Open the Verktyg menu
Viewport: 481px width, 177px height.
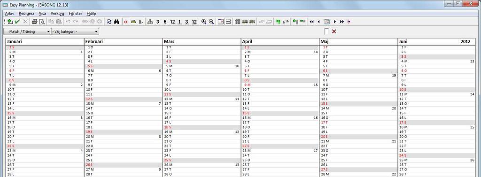click(57, 14)
